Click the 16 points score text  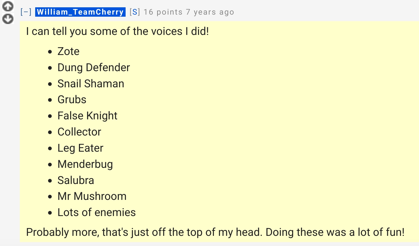[163, 12]
